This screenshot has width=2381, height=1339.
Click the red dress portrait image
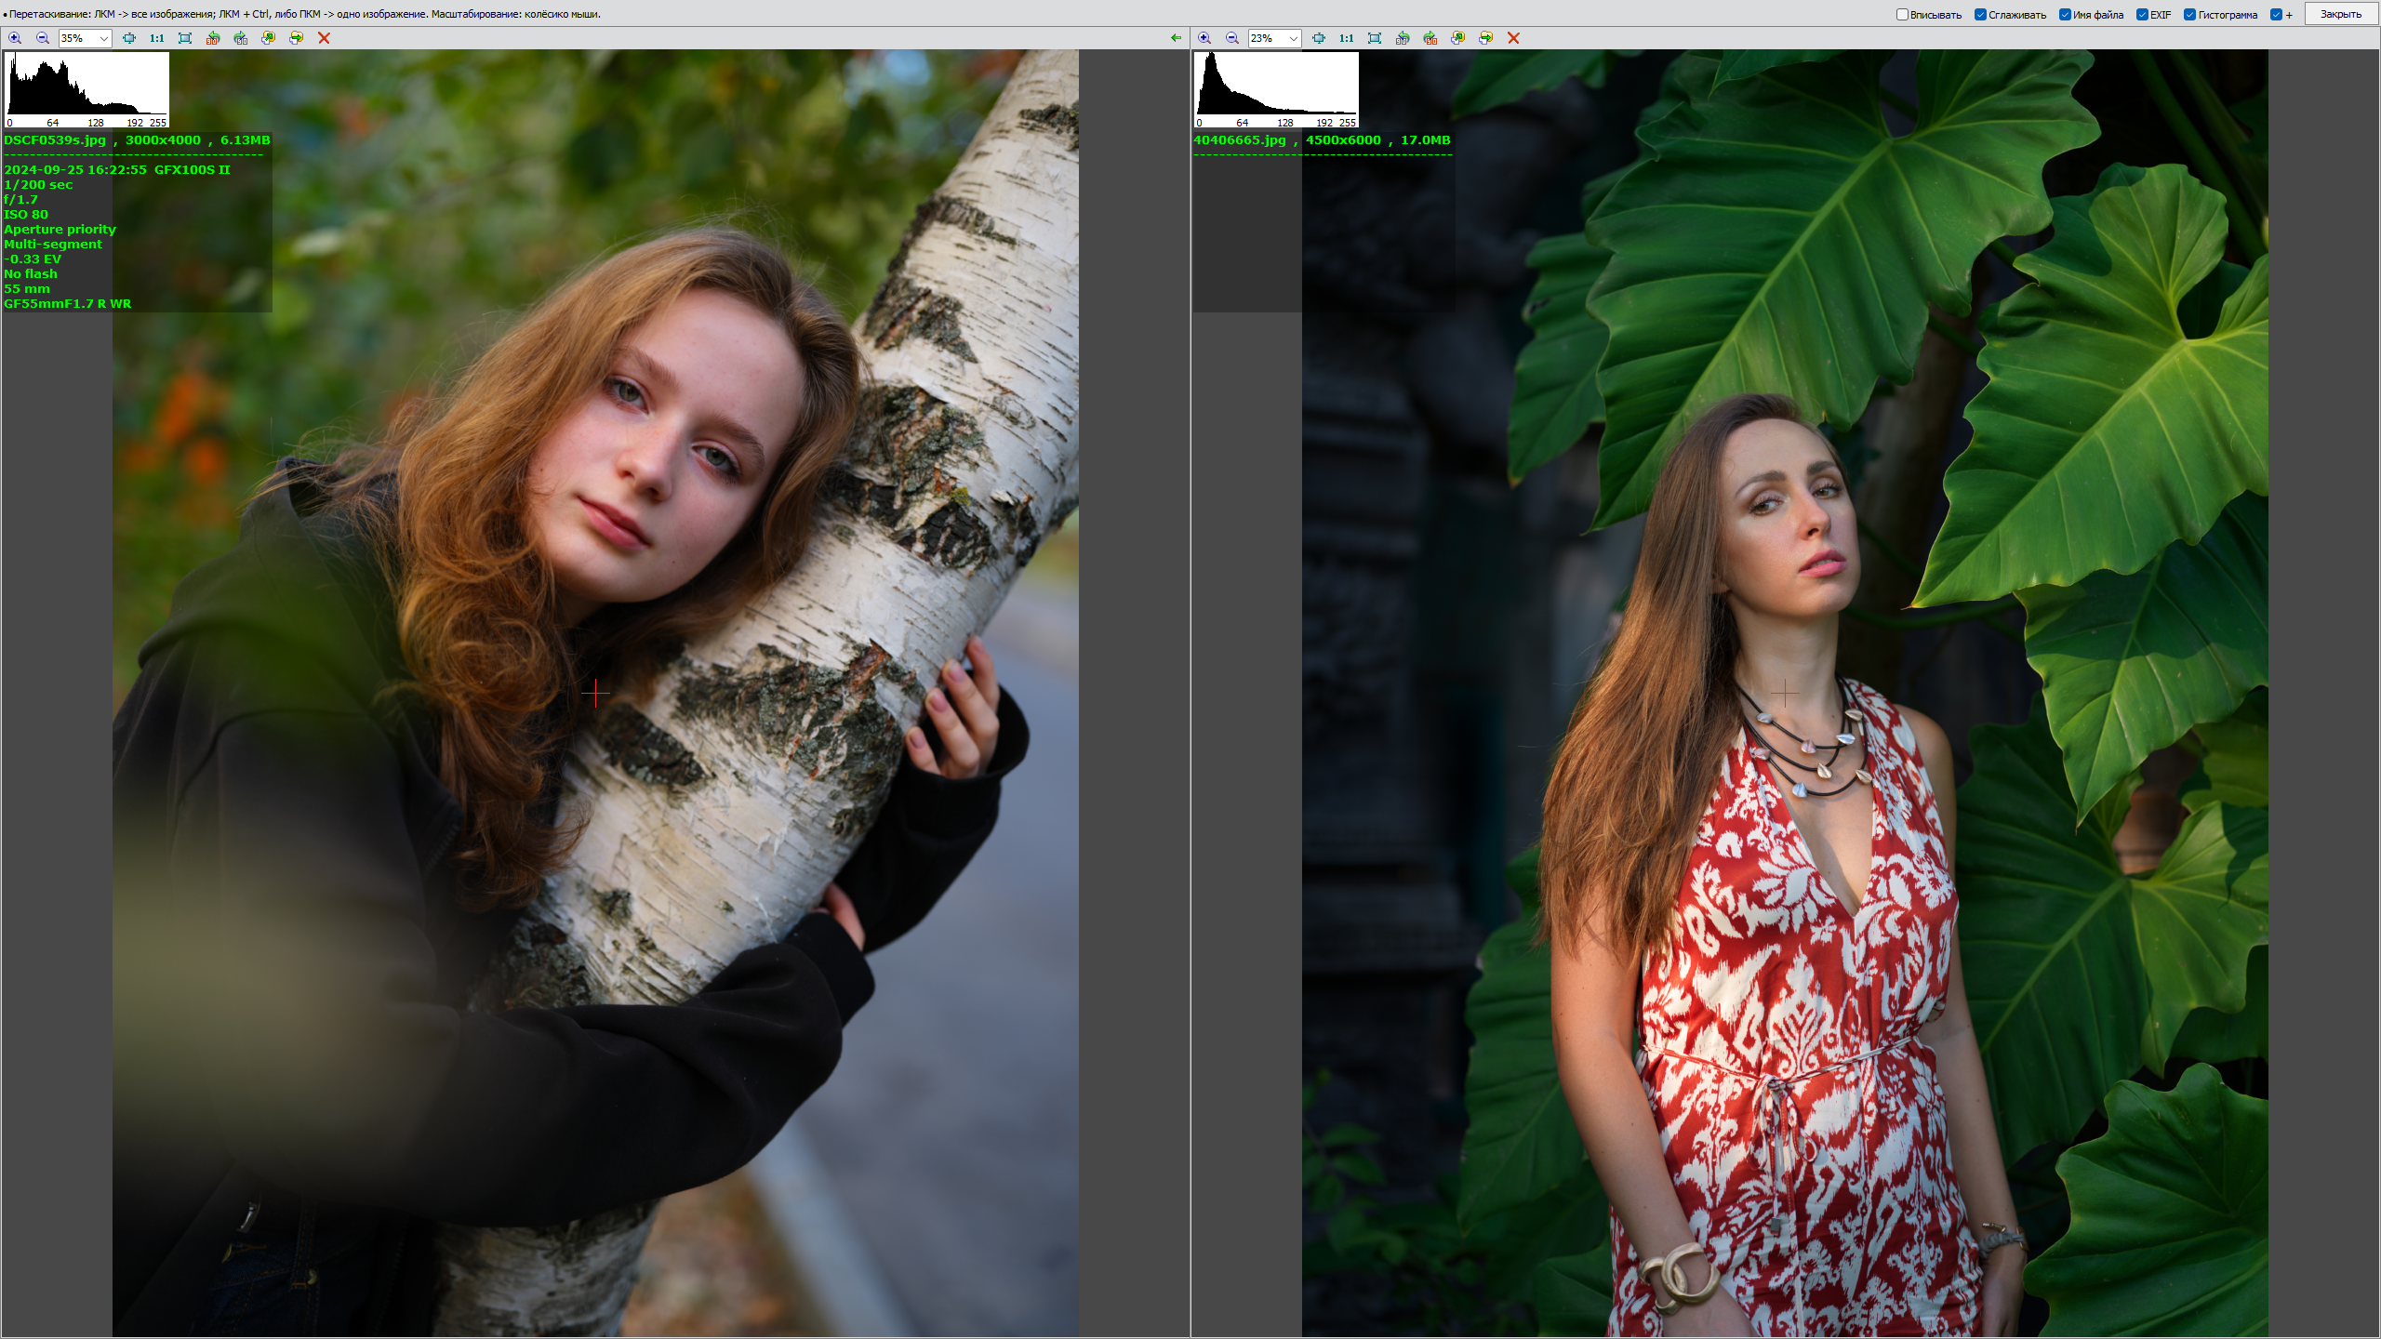point(1785,693)
